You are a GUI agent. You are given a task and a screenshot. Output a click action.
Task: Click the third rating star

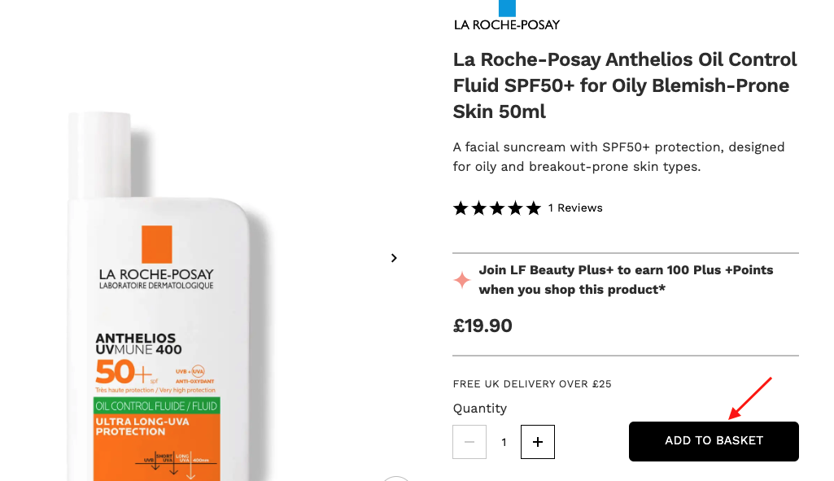[x=497, y=208]
